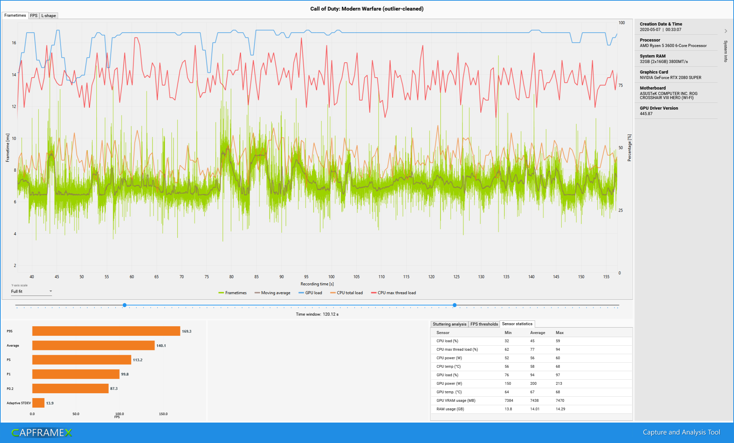Select the Frametimes tab
The image size is (734, 443).
pyautogui.click(x=15, y=15)
